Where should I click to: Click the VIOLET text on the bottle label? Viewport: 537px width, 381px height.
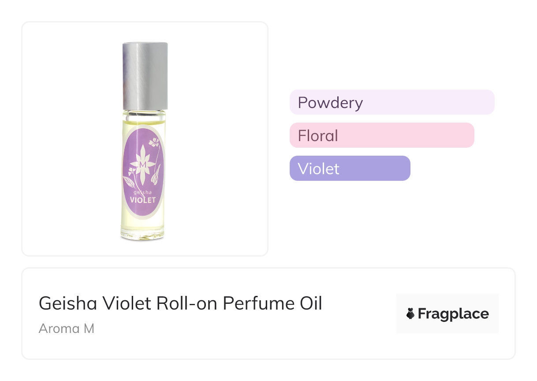click(x=143, y=200)
